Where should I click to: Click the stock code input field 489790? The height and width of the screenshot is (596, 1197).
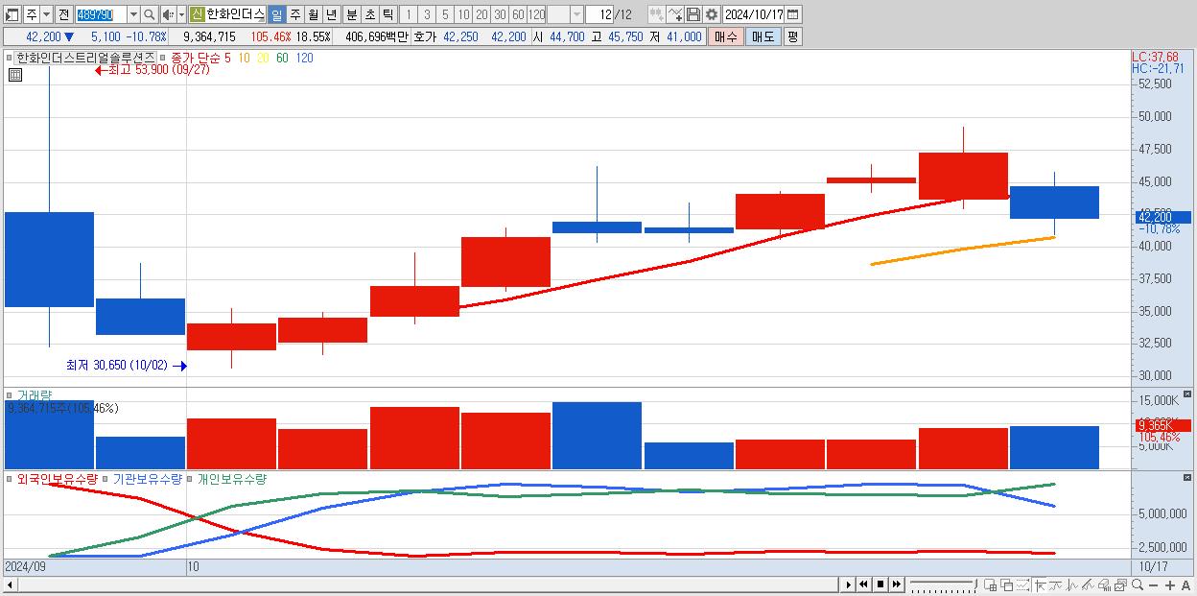click(102, 14)
